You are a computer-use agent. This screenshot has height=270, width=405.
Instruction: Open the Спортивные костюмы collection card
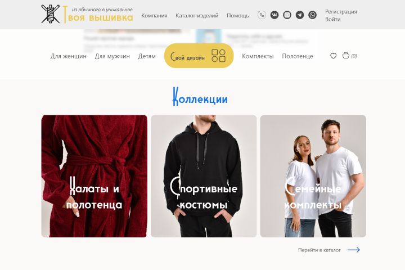click(x=204, y=176)
